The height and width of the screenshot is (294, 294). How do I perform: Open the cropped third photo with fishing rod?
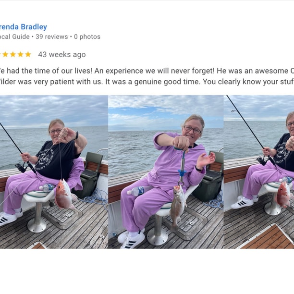tap(259, 172)
